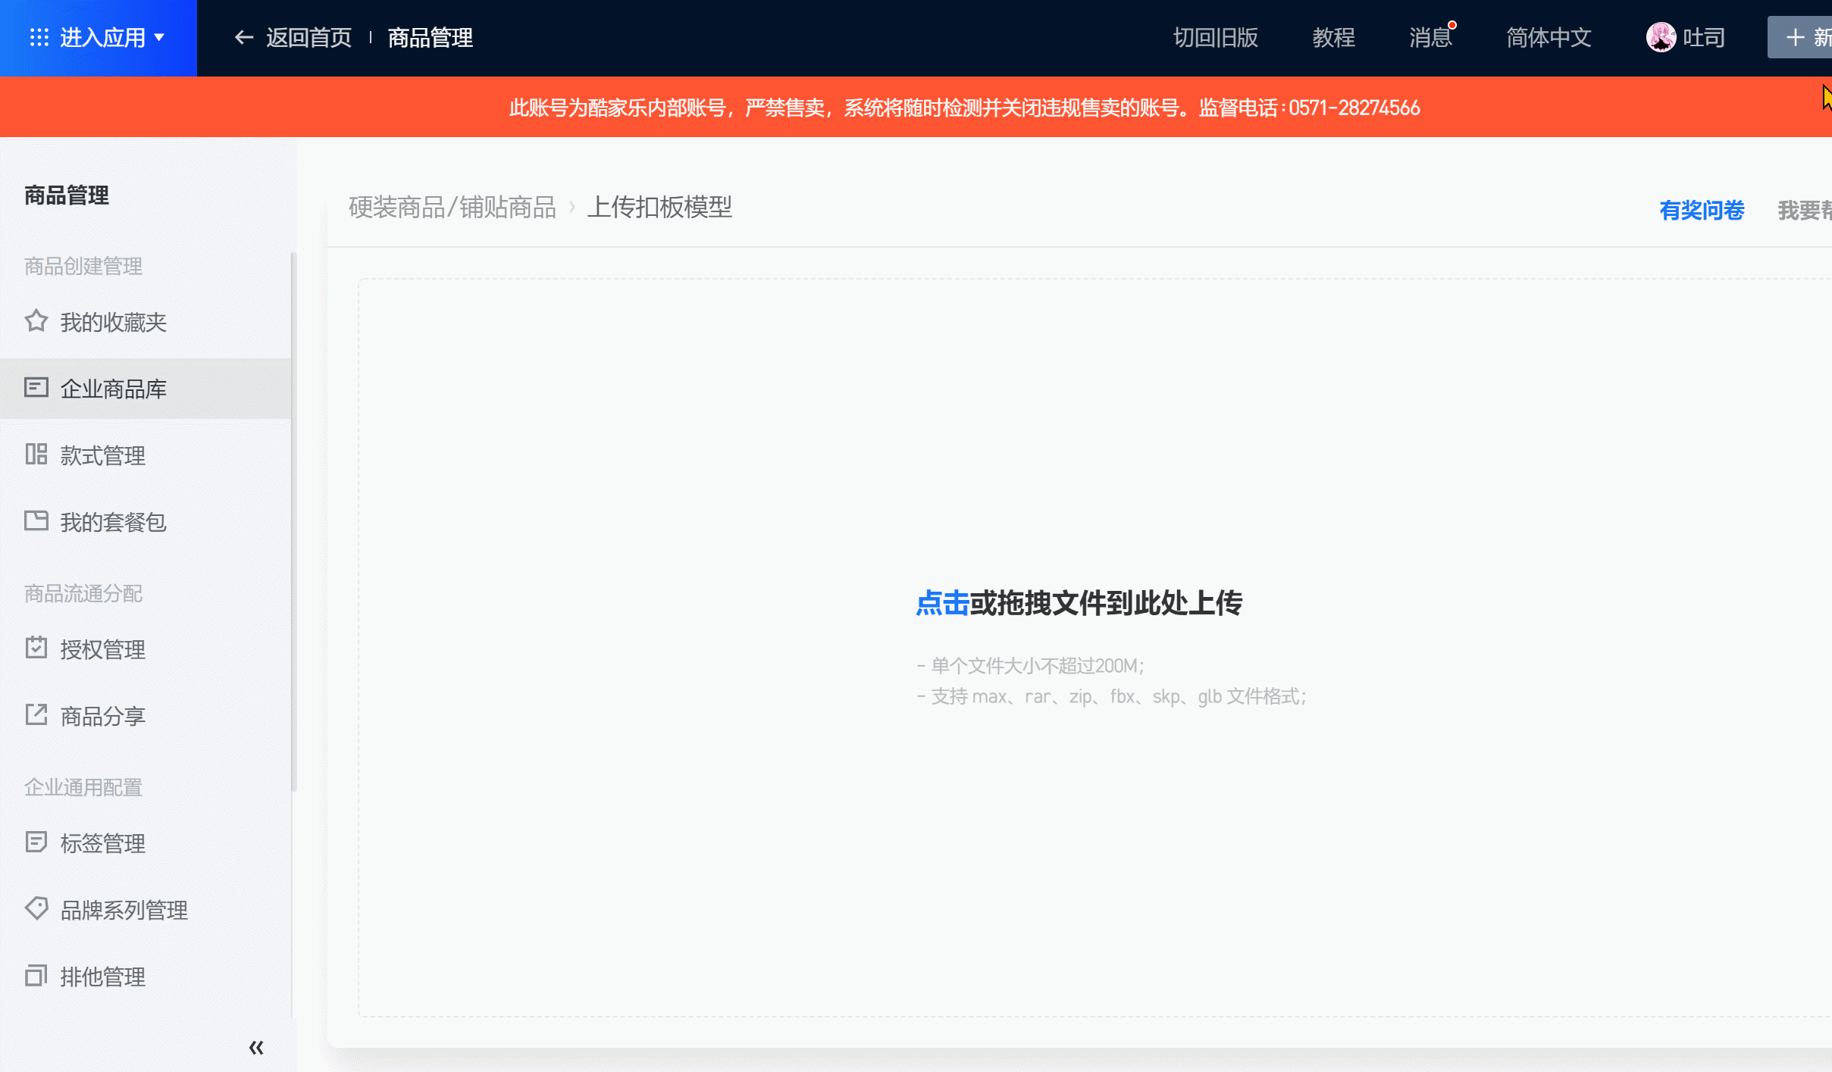Click 点击 link in upload drop zone
Screen dimensions: 1832x1072
tap(941, 603)
